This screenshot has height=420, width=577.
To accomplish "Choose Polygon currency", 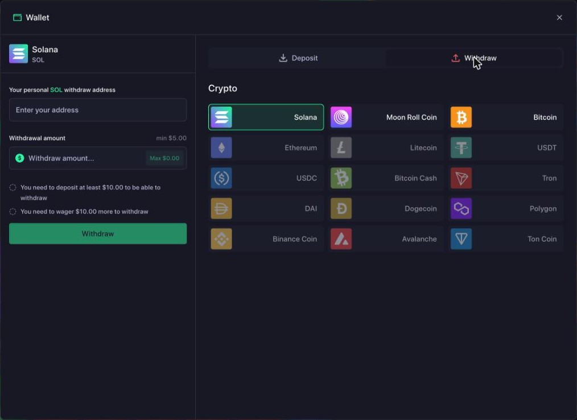I will coord(506,208).
